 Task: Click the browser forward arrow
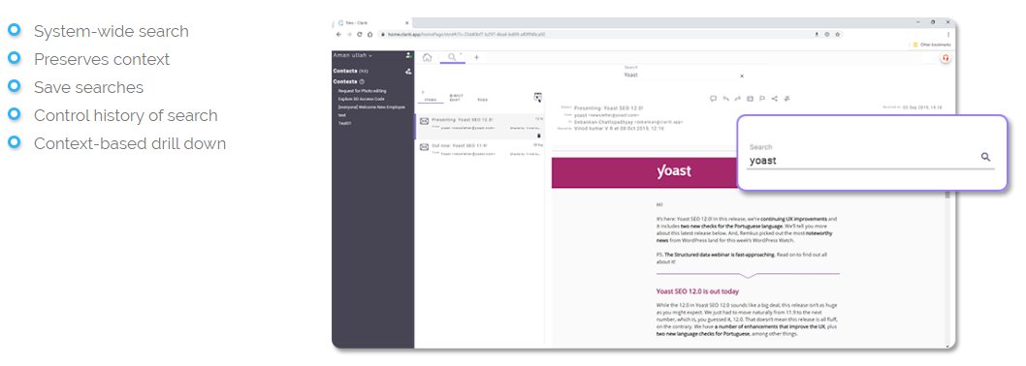point(349,34)
